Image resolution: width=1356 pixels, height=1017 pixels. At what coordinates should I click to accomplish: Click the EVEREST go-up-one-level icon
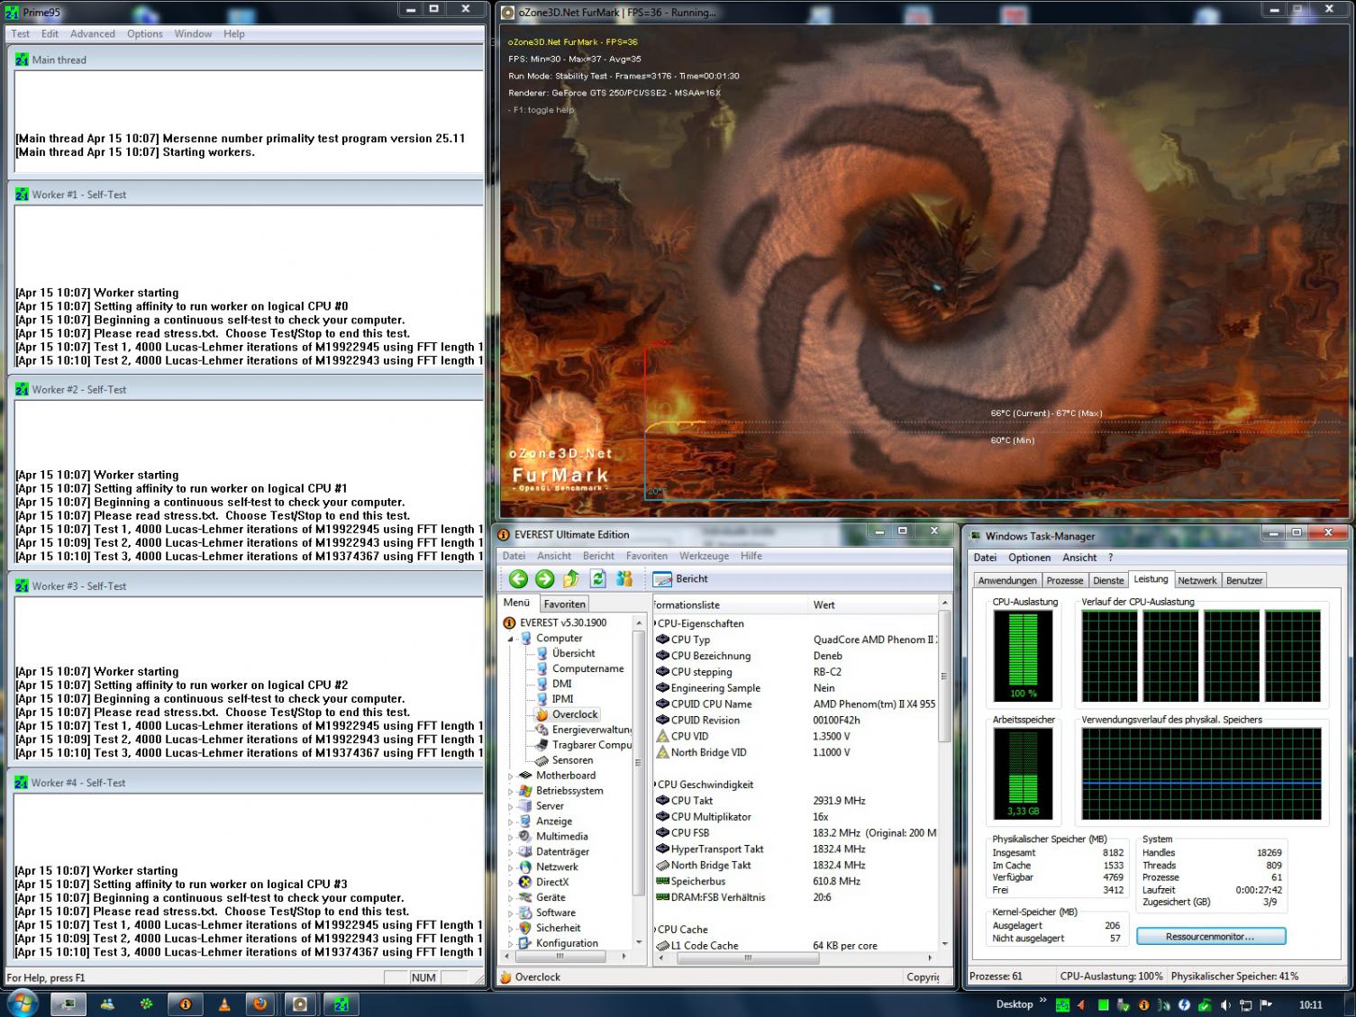(571, 579)
